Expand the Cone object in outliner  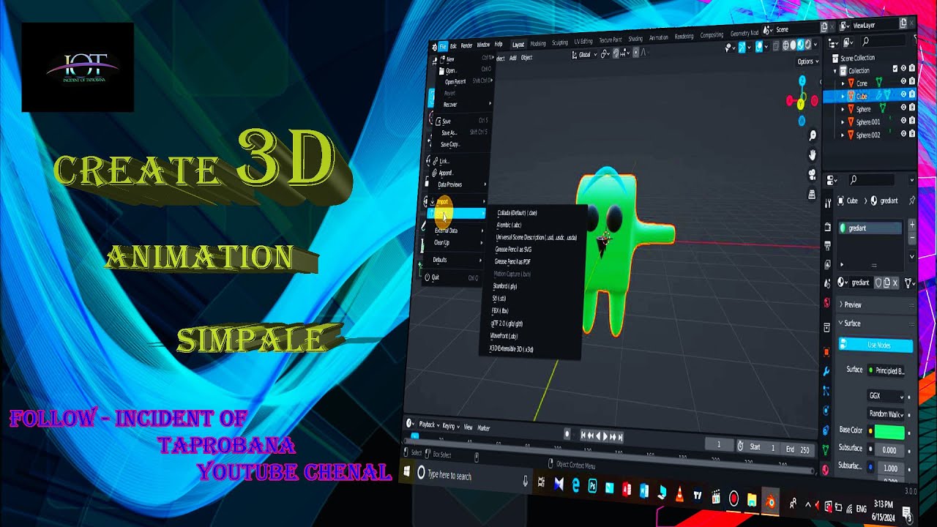point(843,83)
